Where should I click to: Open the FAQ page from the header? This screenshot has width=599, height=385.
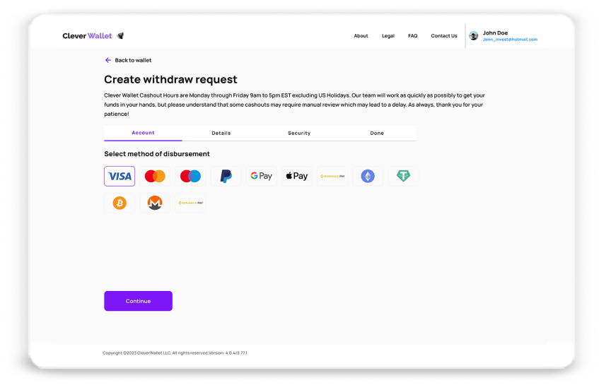413,36
